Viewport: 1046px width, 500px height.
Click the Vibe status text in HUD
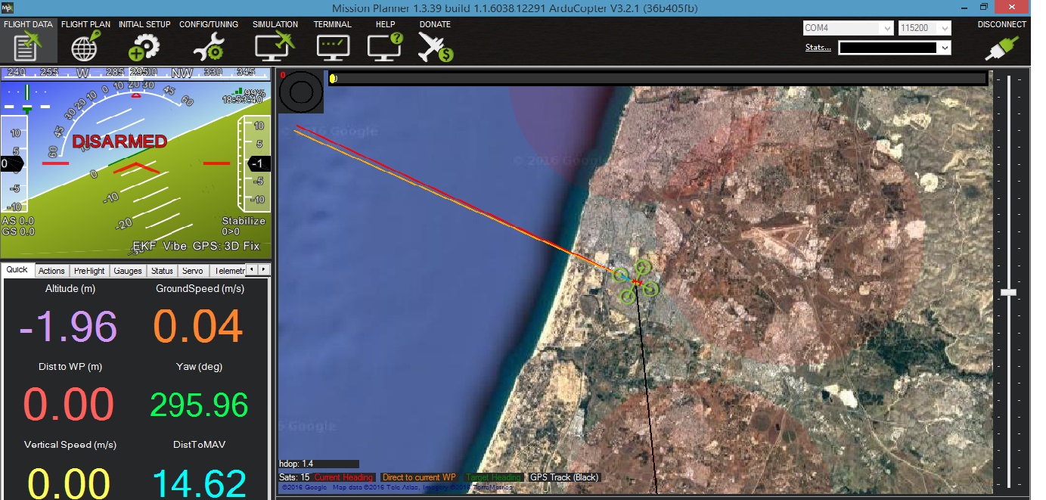point(176,247)
